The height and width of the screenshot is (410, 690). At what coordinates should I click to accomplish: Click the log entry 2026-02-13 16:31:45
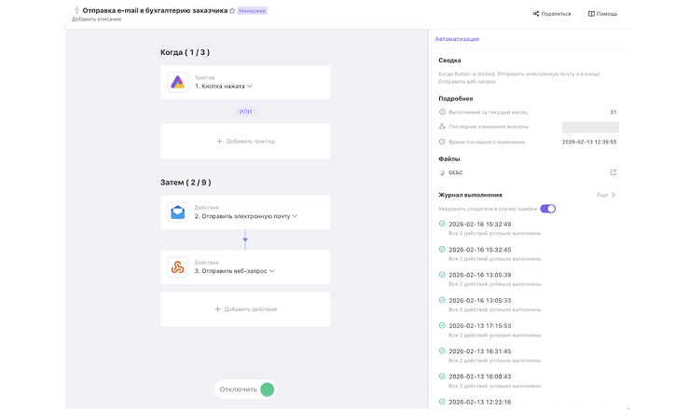click(479, 351)
